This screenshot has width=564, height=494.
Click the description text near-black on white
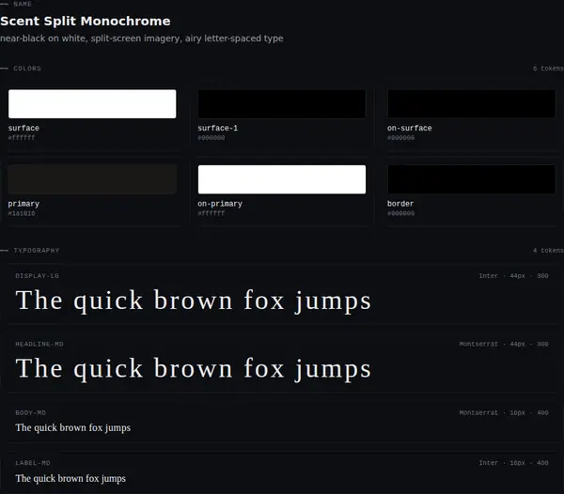(142, 39)
